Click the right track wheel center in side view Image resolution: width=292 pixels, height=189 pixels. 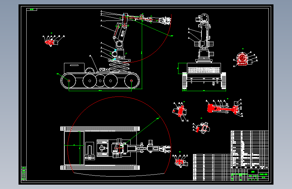point(131,81)
